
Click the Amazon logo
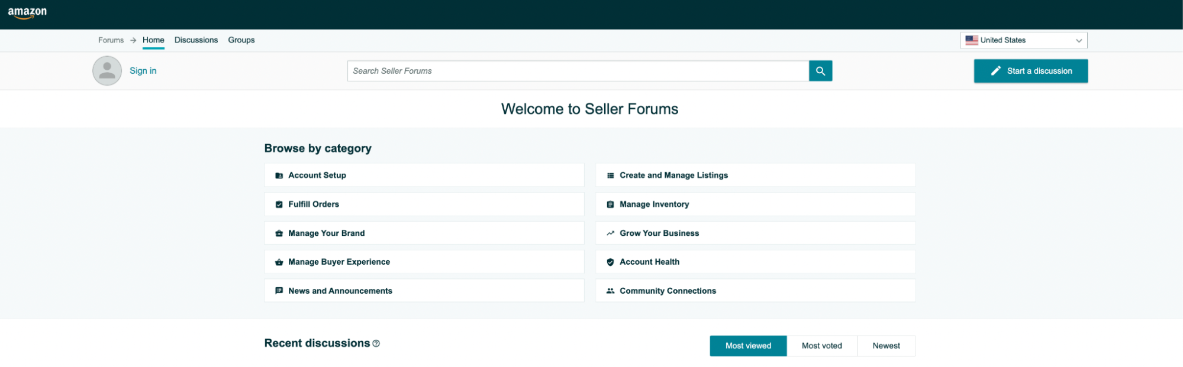pyautogui.click(x=27, y=13)
